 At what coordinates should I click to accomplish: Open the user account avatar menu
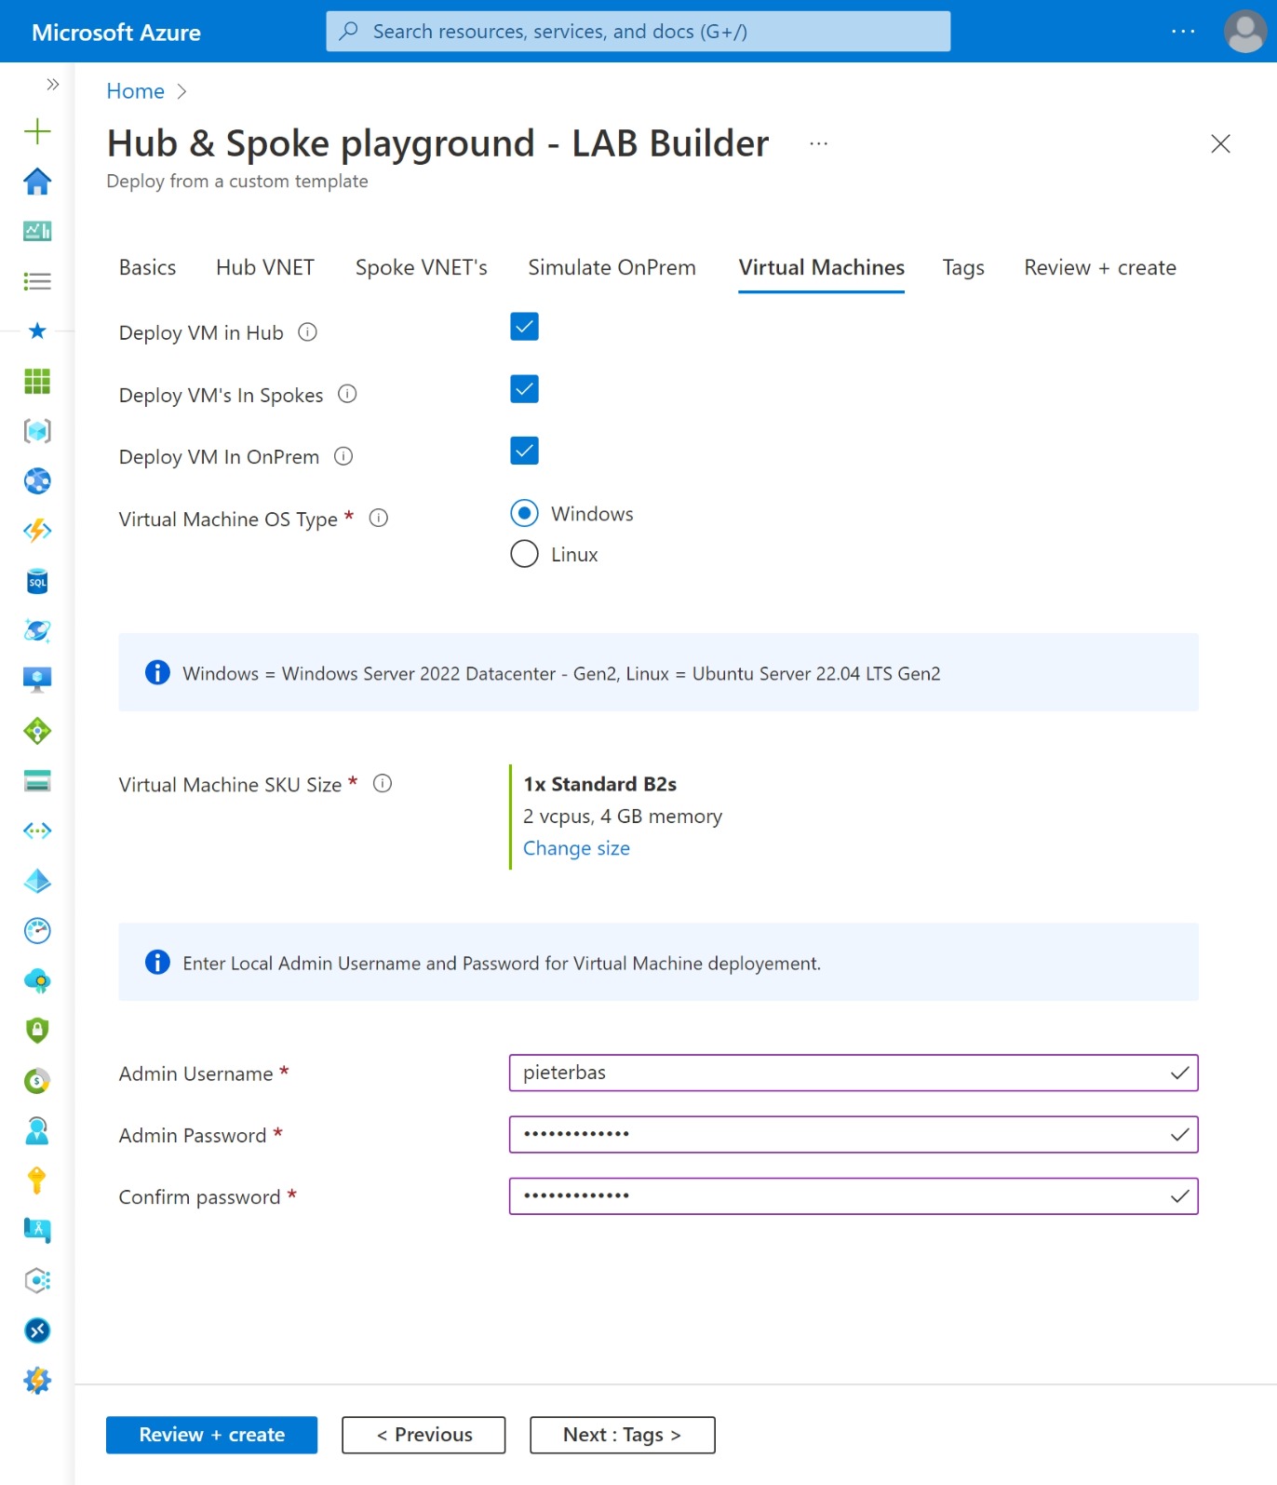(x=1244, y=32)
